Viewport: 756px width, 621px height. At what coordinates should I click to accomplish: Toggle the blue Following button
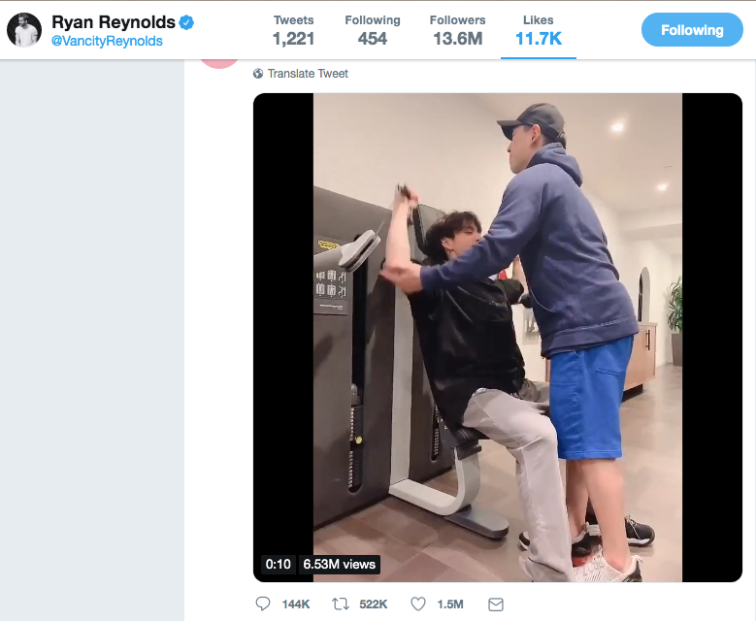click(x=692, y=30)
